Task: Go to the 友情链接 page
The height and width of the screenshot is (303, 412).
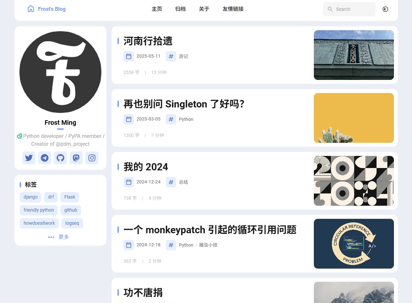Action: click(233, 9)
